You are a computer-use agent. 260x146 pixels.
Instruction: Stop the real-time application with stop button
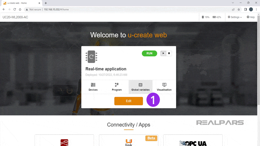point(169,53)
